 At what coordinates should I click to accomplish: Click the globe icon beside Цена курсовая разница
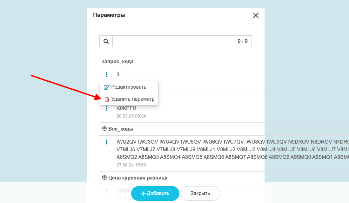click(x=104, y=178)
